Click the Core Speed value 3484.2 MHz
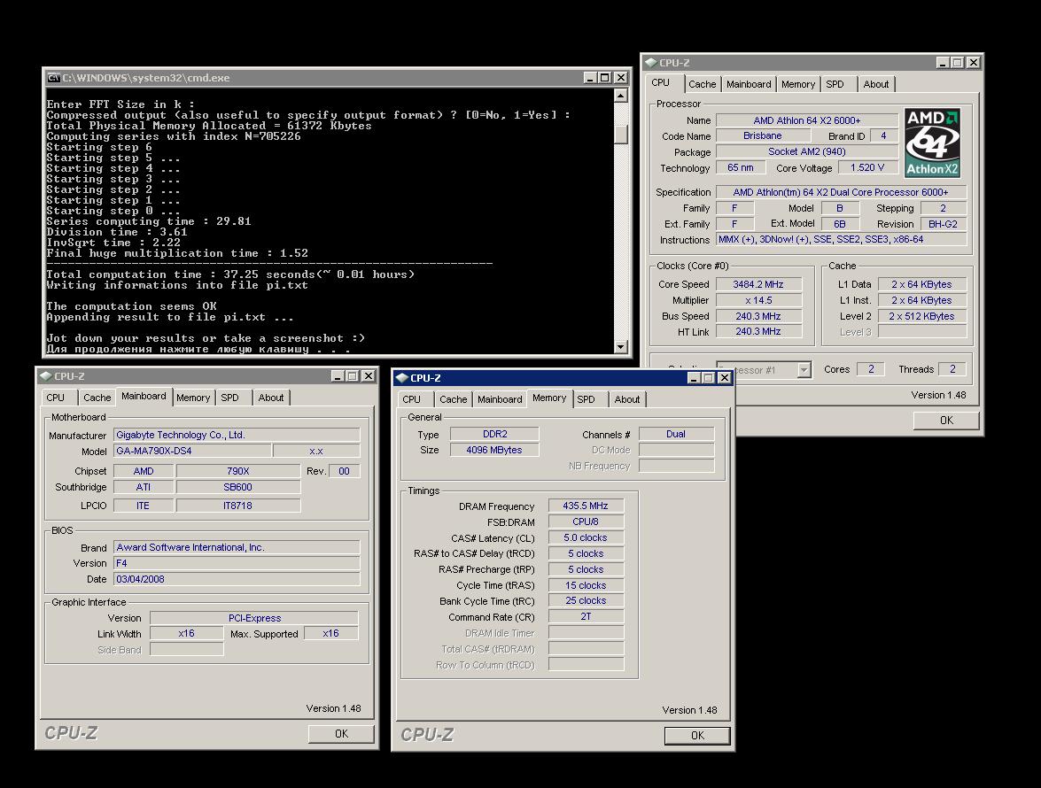 758,284
